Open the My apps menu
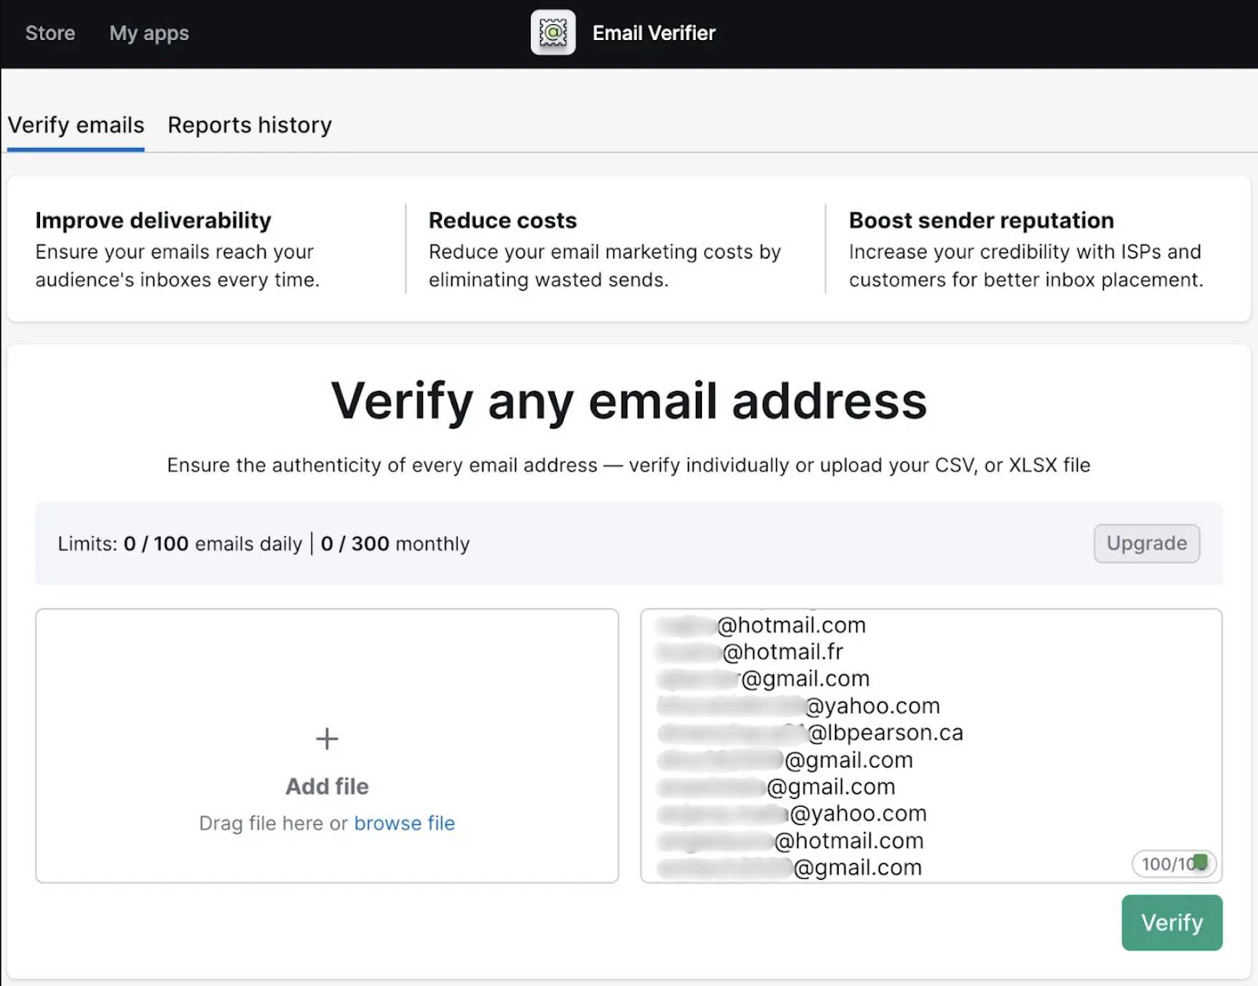The height and width of the screenshot is (986, 1258). pyautogui.click(x=149, y=33)
